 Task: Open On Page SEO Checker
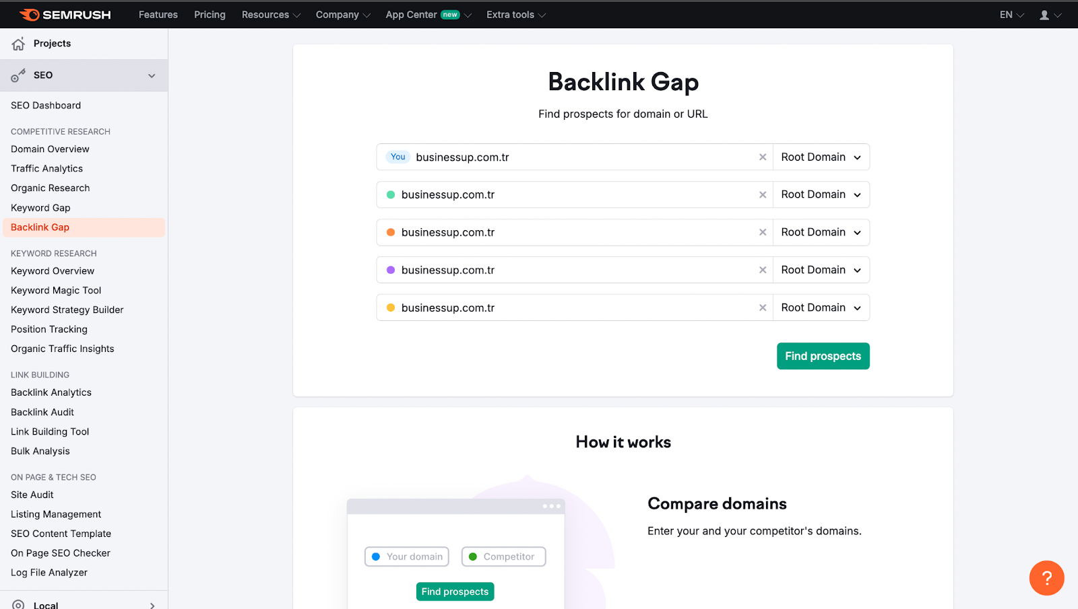click(x=61, y=554)
